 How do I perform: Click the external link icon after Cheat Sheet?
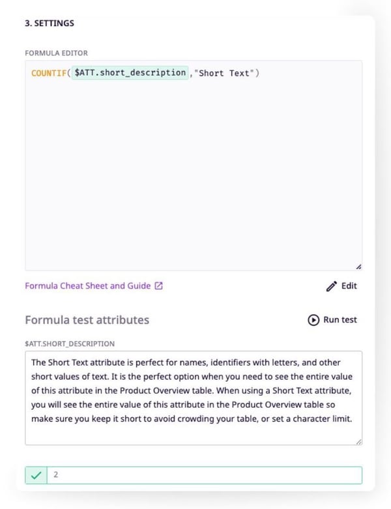(x=158, y=285)
